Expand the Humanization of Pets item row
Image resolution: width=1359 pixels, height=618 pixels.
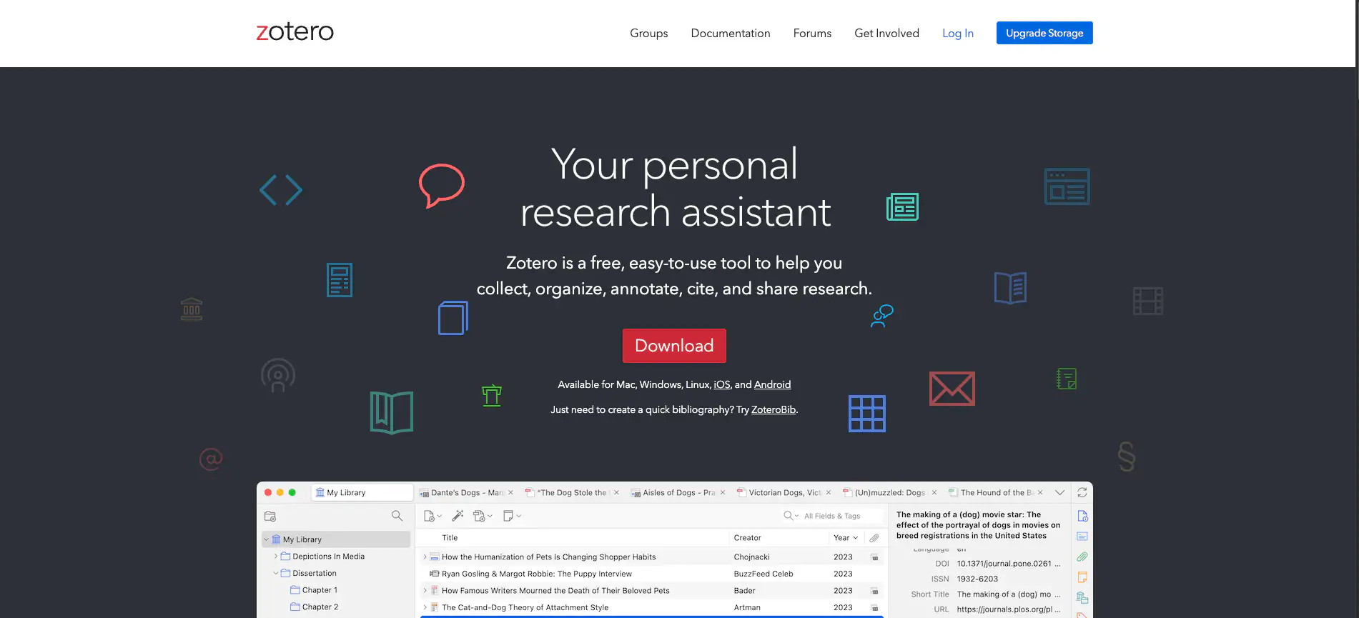point(425,557)
